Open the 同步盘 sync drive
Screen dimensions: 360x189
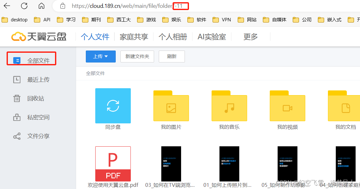pos(113,106)
